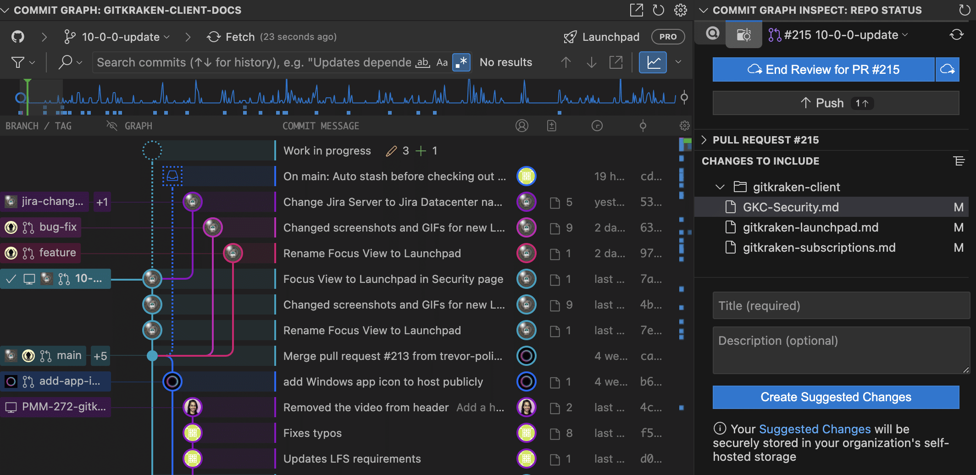Image resolution: width=976 pixels, height=475 pixels.
Task: Click the GitHub repository icon
Action: pos(18,37)
